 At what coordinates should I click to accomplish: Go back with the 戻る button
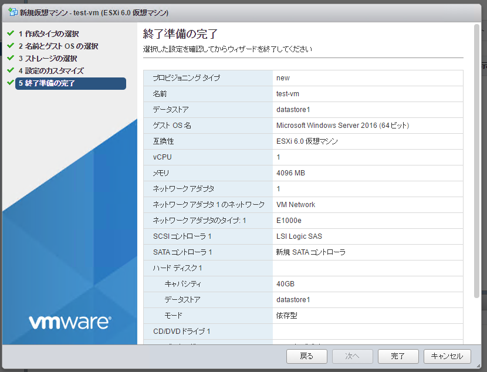[306, 356]
